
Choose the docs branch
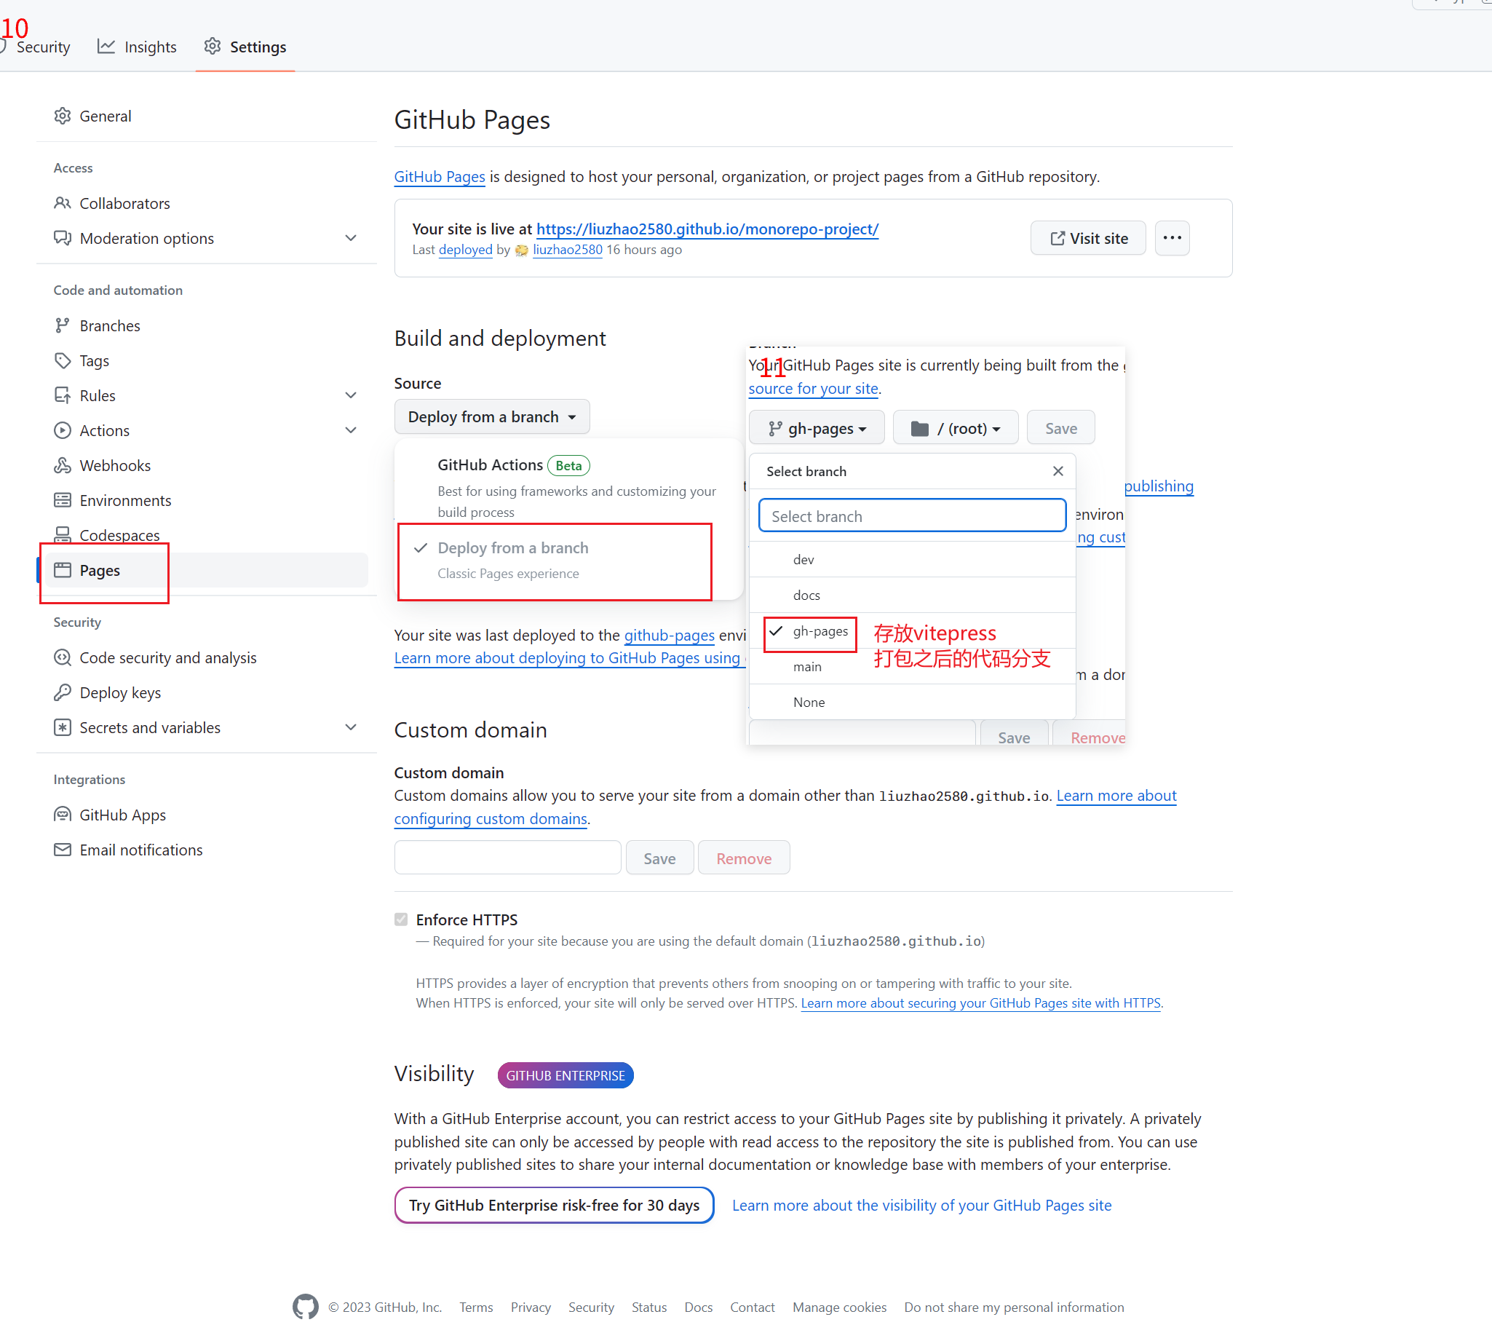913,595
